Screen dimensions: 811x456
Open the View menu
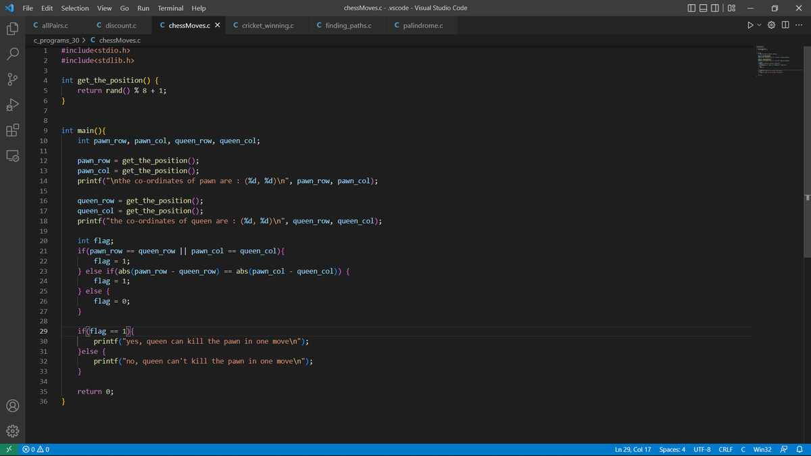104,8
